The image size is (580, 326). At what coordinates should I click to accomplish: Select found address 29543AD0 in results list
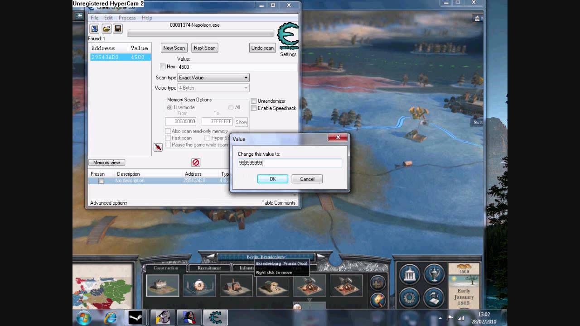tap(120, 57)
